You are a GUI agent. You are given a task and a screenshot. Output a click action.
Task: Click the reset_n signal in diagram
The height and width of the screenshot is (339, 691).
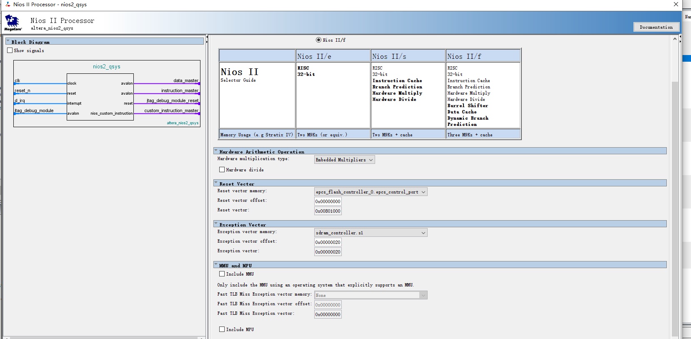(x=23, y=90)
